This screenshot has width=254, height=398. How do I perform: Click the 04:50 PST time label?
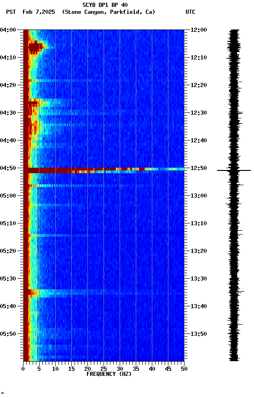click(8, 168)
